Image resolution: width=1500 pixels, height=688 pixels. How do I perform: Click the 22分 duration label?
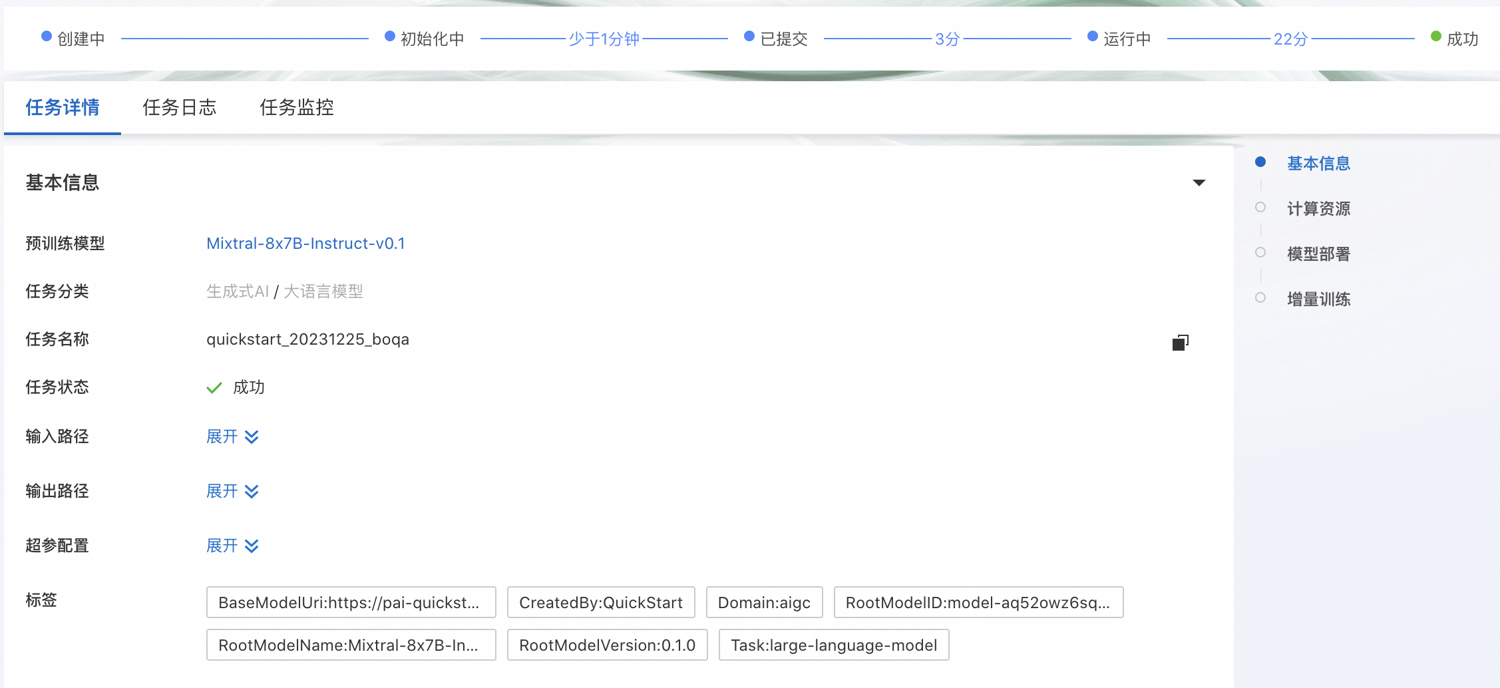[1290, 39]
